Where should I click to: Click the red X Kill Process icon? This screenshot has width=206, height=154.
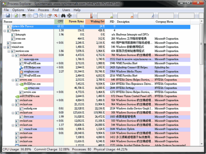click(56, 16)
